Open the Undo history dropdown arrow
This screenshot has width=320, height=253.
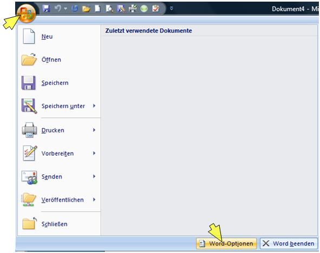point(66,8)
